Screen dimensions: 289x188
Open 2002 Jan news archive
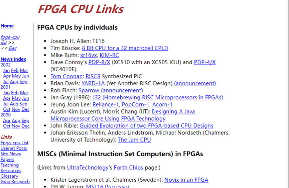6,71
